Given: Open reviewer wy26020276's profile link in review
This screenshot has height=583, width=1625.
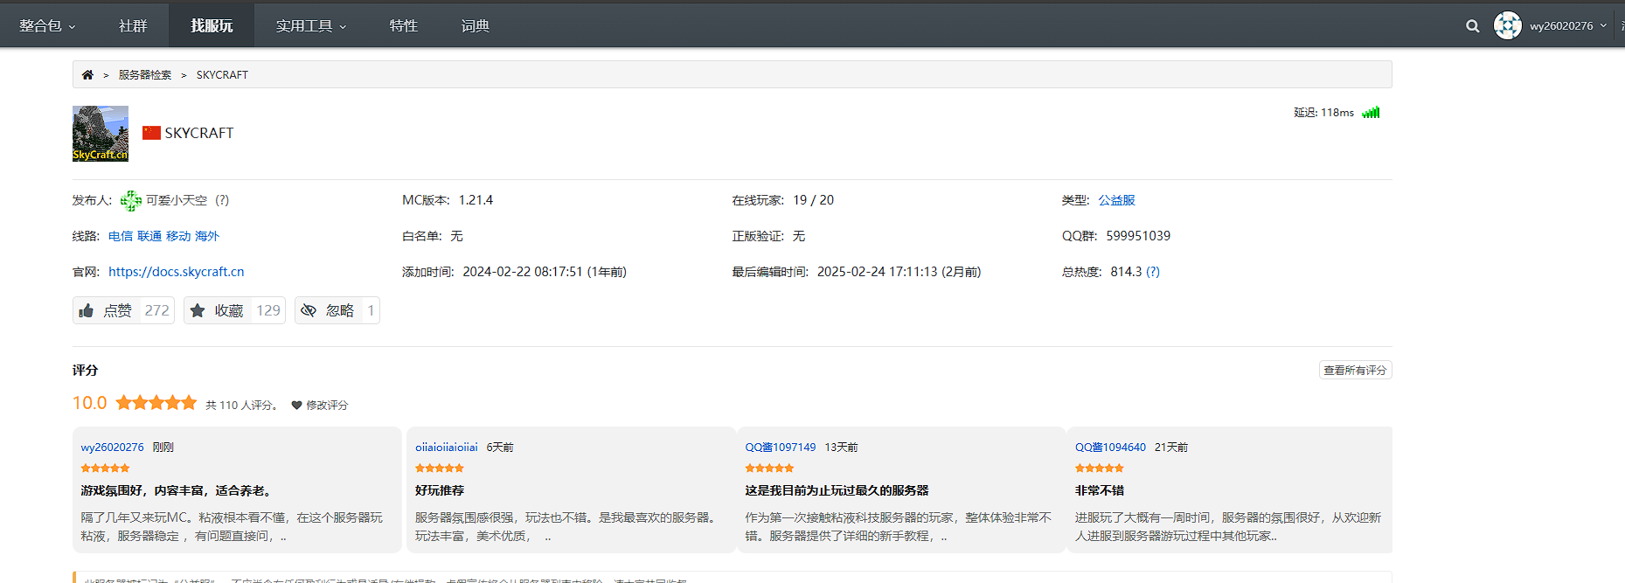Looking at the screenshot, I should point(113,448).
